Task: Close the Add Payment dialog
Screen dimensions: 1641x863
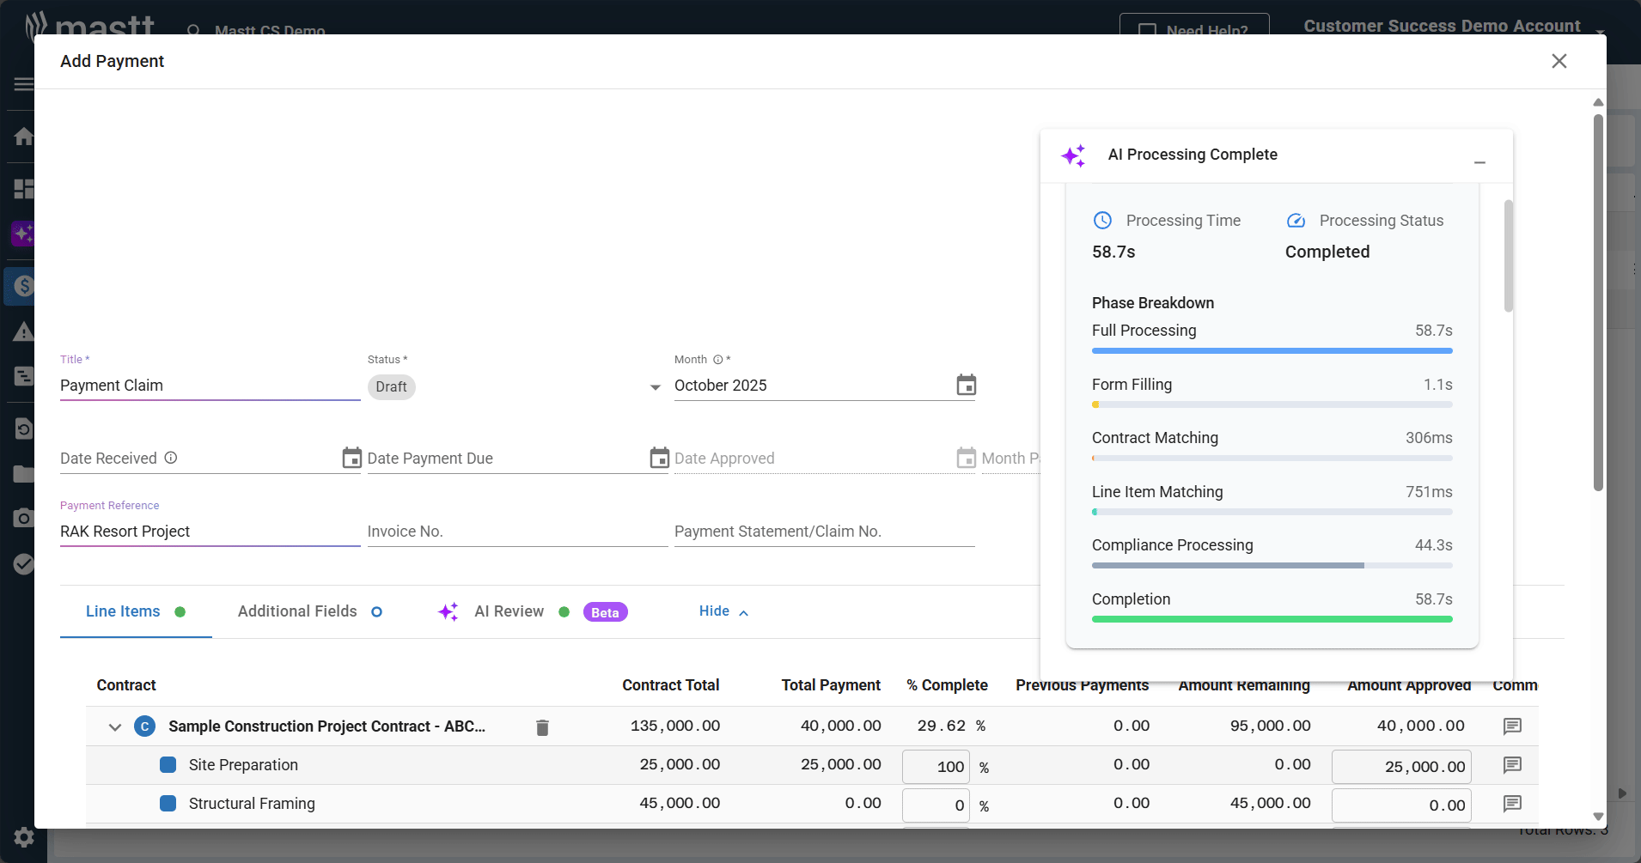Action: (1559, 61)
